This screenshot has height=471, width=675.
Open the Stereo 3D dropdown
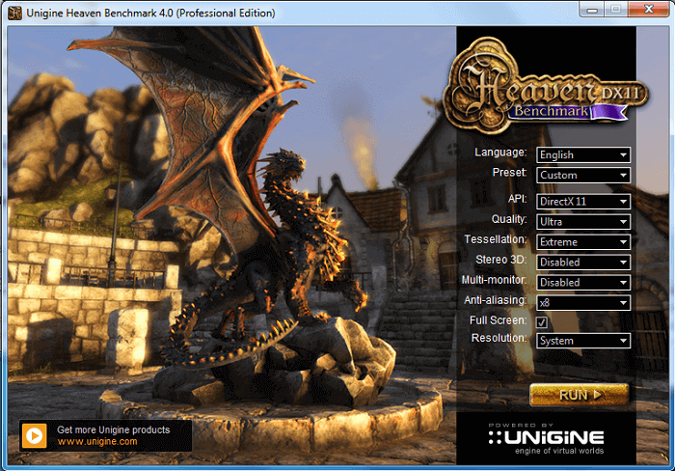(582, 263)
